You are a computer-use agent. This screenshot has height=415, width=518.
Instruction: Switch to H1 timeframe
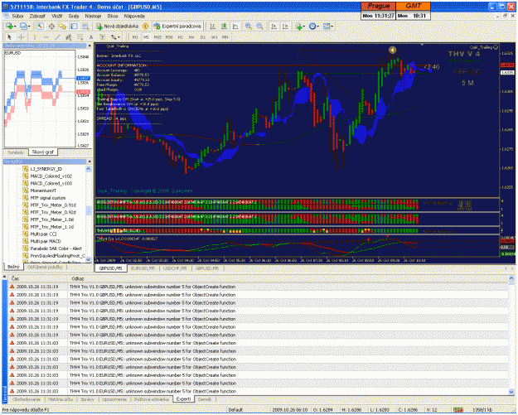pos(181,37)
